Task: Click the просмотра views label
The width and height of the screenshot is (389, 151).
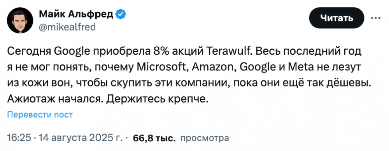Action: coord(205,138)
